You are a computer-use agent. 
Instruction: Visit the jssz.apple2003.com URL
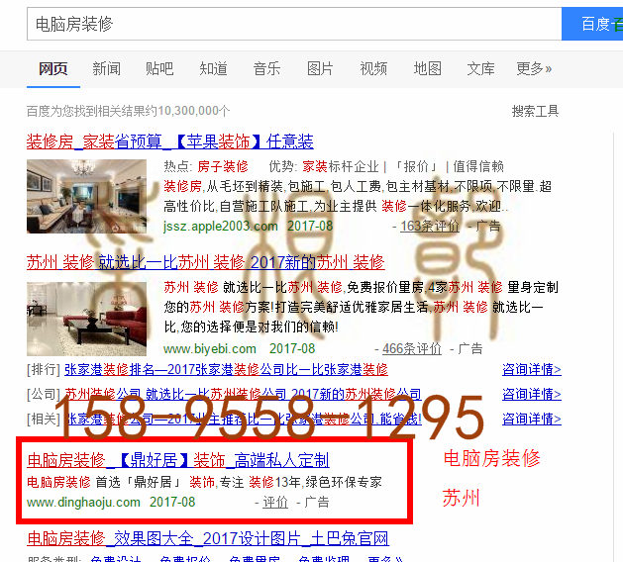coord(221,227)
